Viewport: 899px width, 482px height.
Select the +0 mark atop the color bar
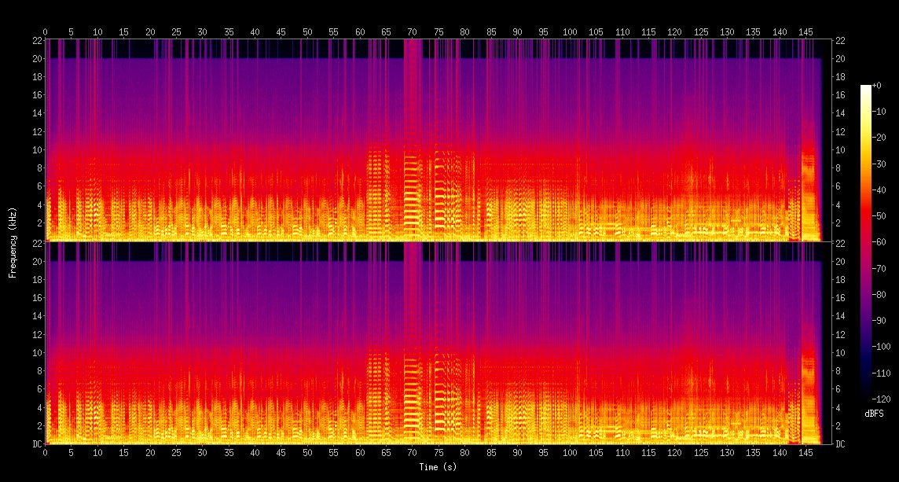point(877,85)
